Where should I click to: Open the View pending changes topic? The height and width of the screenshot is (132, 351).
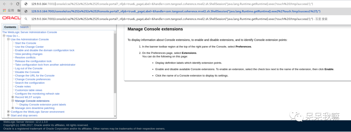(x=29, y=54)
